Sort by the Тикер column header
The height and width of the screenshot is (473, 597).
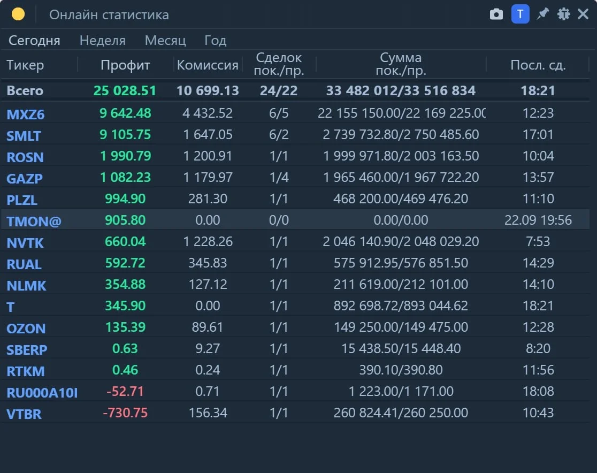(25, 65)
